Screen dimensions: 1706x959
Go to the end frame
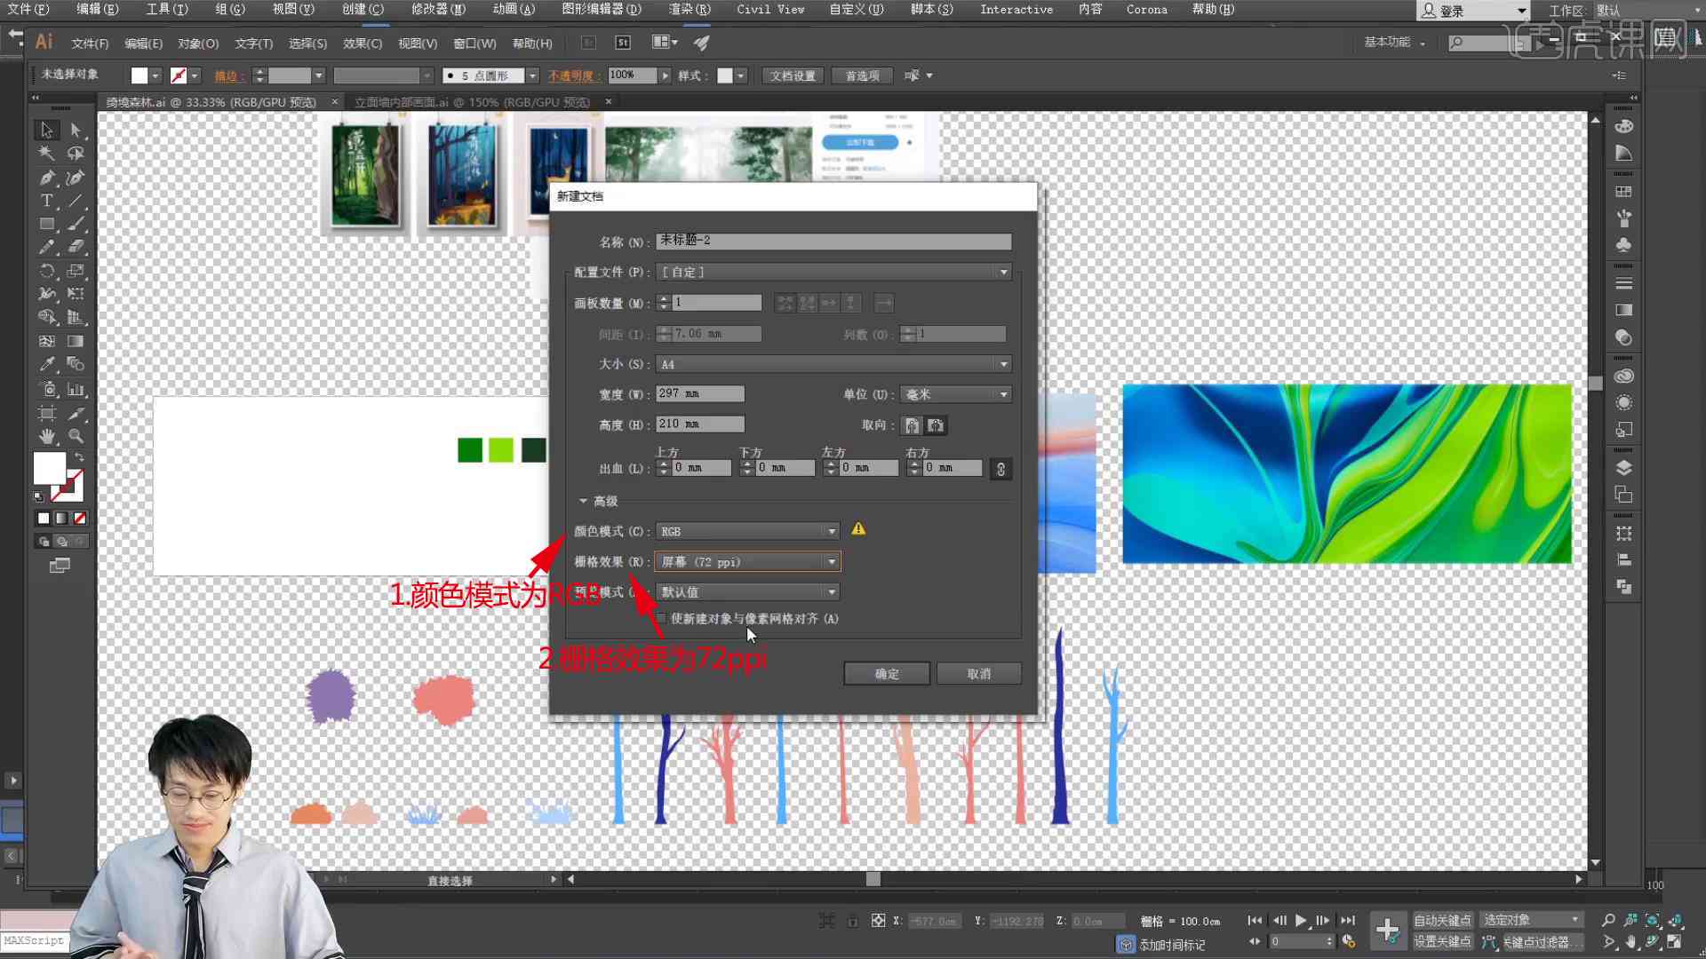1348,921
